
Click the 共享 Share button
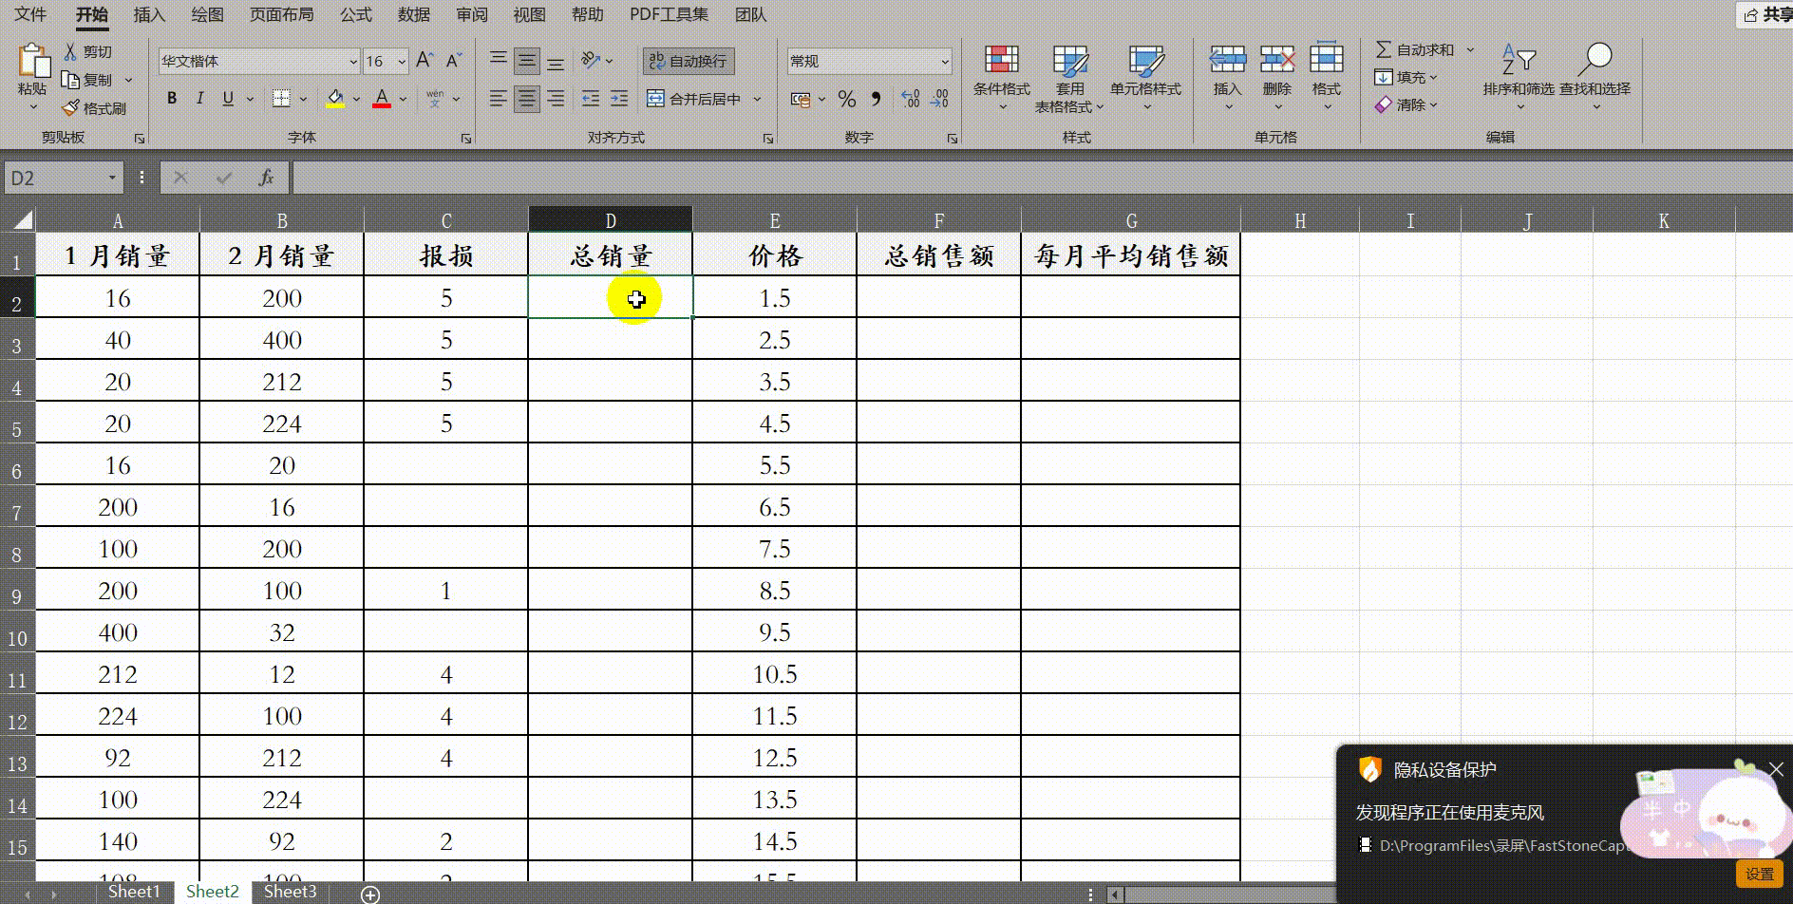pyautogui.click(x=1765, y=14)
